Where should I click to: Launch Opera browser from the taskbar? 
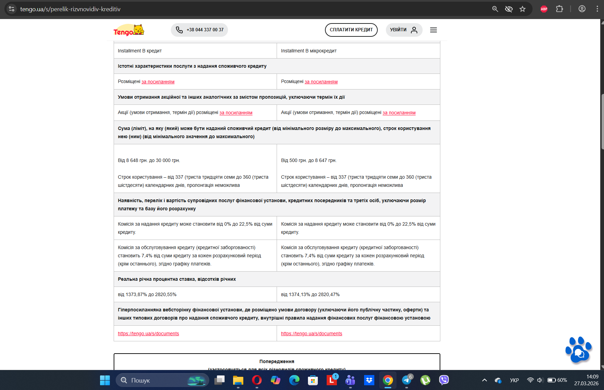tap(257, 380)
